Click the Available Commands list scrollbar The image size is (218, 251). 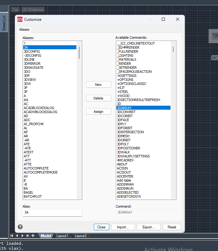tap(173, 50)
